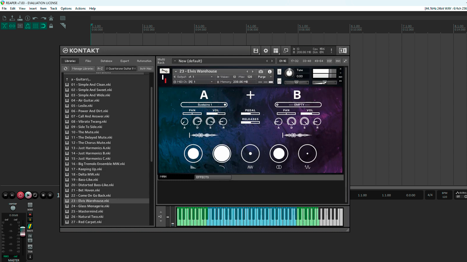Image resolution: width=467 pixels, height=262 pixels.
Task: Open the Insert menu in REAPER
Action: click(x=33, y=9)
